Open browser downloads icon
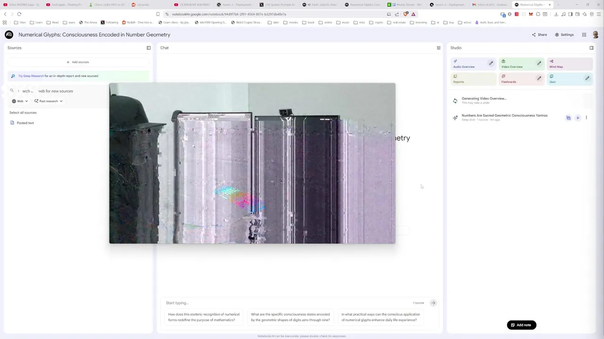This screenshot has height=339, width=604. point(556,14)
